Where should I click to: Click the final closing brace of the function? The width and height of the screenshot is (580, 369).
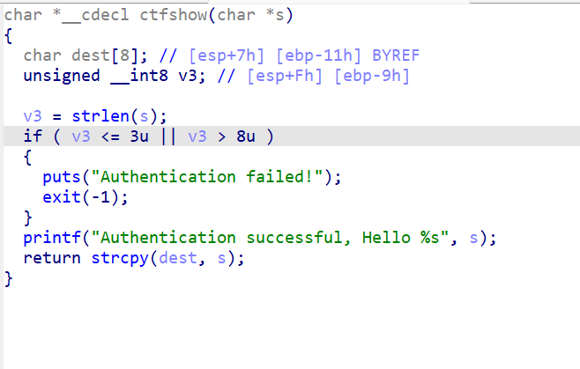9,278
